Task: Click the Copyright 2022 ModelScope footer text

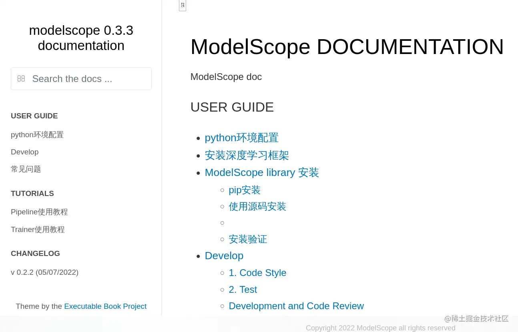Action: (381, 328)
